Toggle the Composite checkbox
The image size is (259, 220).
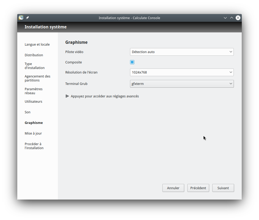point(132,62)
